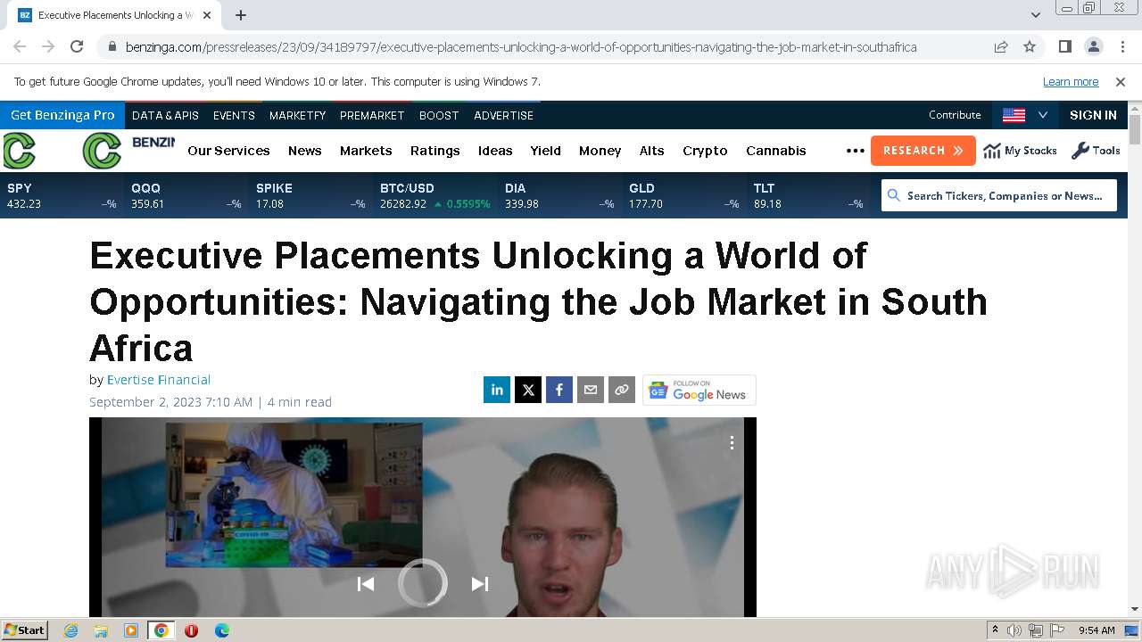
Task: Select BTC/USD ticker quote
Action: pyautogui.click(x=435, y=195)
